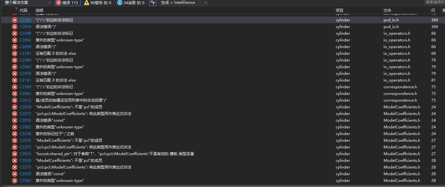Open C2238 code link
445x187 pixels.
pyautogui.click(x=25, y=134)
